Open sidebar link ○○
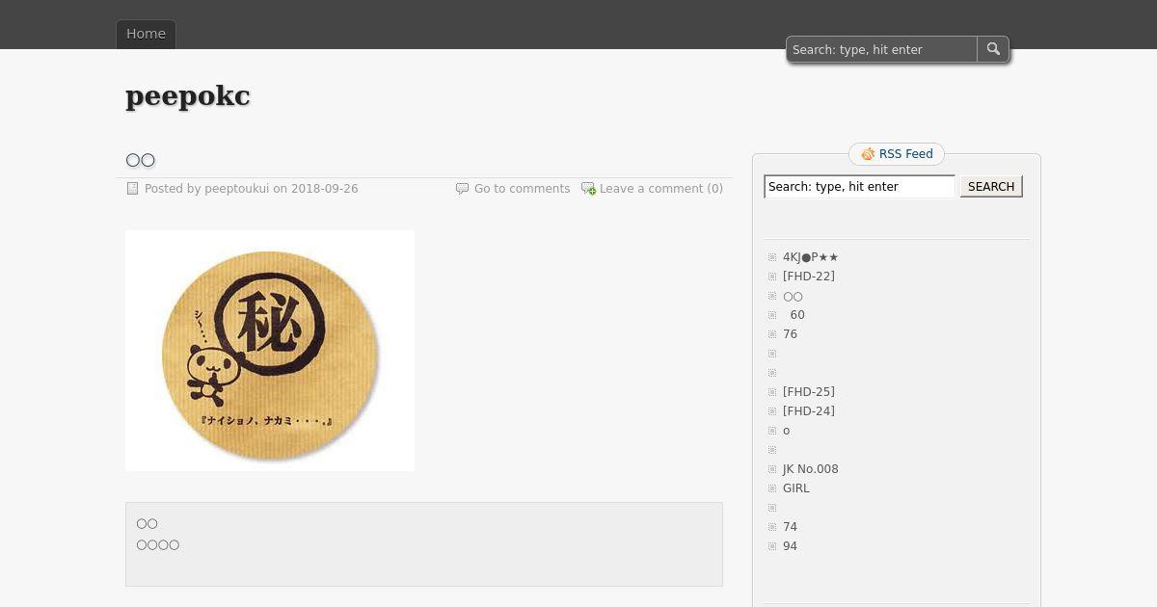 point(793,296)
